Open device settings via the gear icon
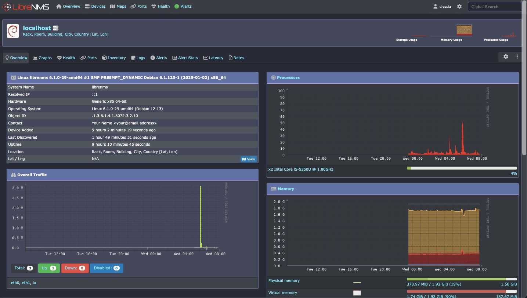The image size is (527, 298). pos(506,57)
